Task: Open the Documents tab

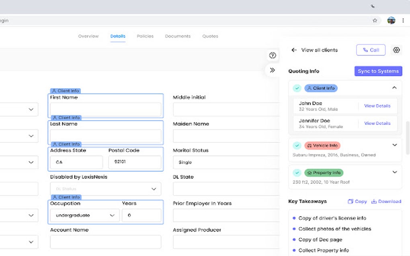Action: click(178, 36)
